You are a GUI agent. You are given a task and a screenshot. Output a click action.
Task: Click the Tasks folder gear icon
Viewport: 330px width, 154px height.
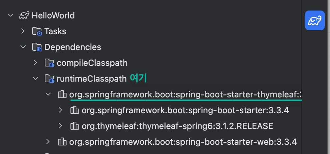click(x=37, y=31)
